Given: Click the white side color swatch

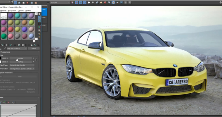Looking at the screenshot, I should tap(0, 62).
